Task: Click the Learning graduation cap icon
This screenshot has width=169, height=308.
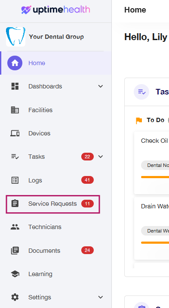Action: (15, 274)
